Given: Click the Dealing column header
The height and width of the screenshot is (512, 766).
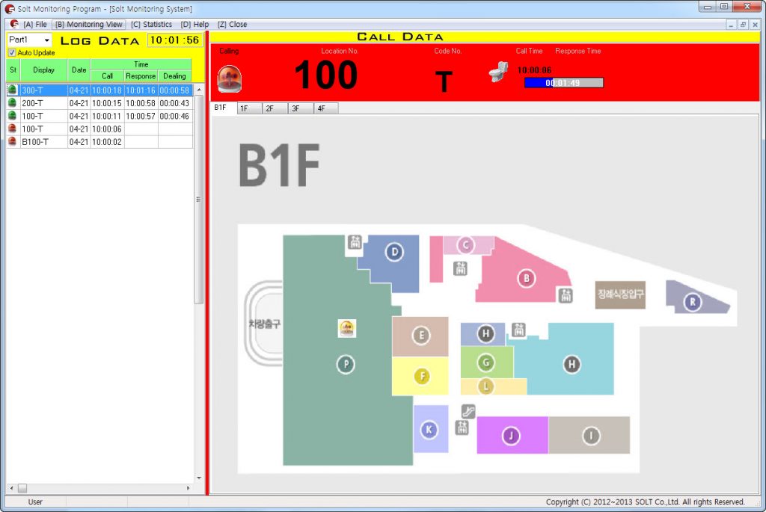Looking at the screenshot, I should pos(174,76).
